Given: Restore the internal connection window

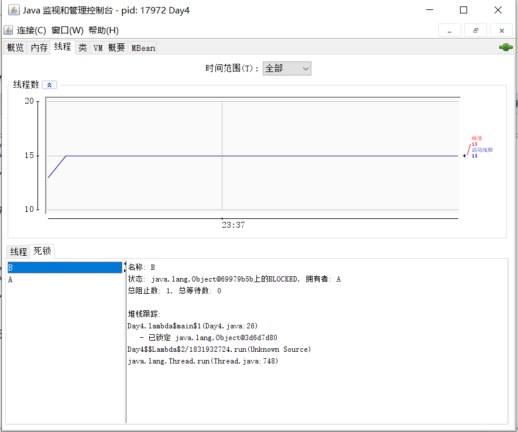Looking at the screenshot, I should pyautogui.click(x=475, y=30).
